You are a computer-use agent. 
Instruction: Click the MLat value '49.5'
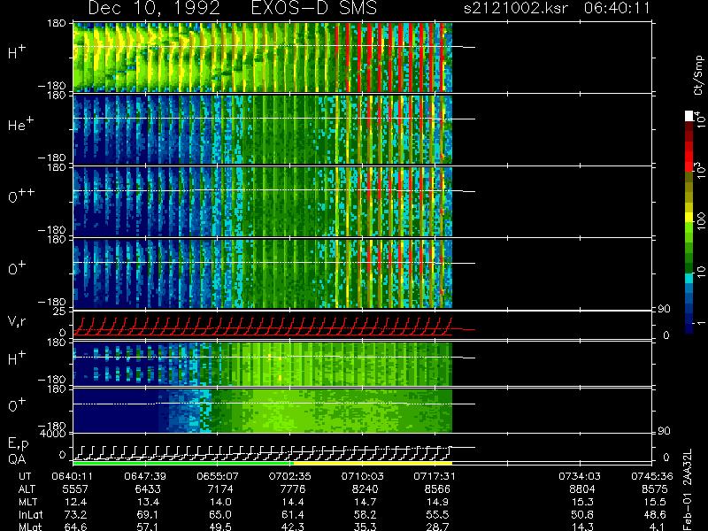click(219, 527)
